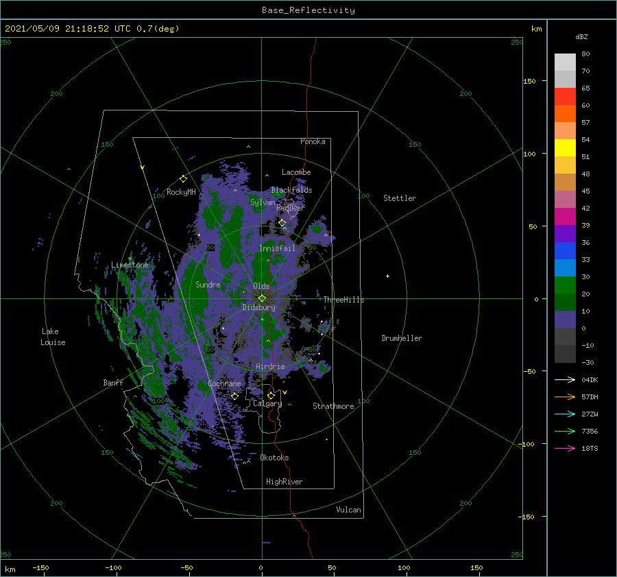Image resolution: width=617 pixels, height=577 pixels.
Task: Click the Banff label
Action: coord(113,383)
